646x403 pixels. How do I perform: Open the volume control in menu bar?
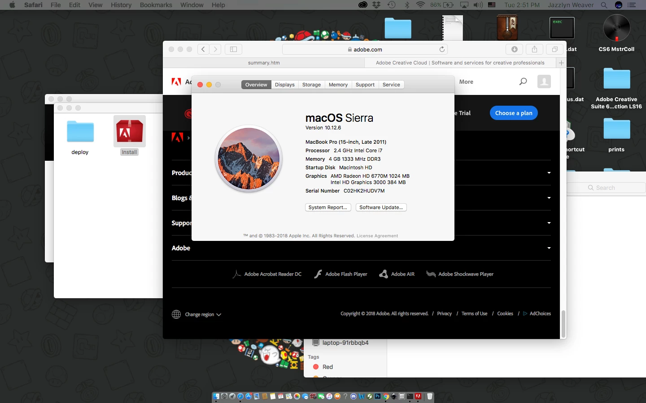tap(478, 5)
